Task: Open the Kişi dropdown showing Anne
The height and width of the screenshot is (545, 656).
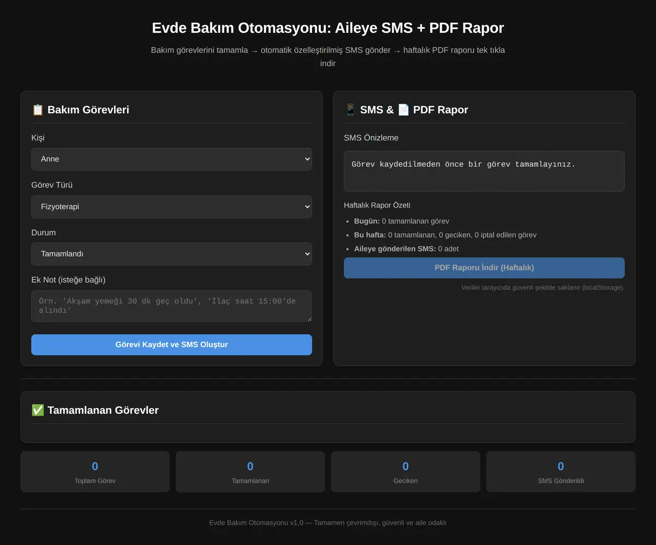Action: 172,159
